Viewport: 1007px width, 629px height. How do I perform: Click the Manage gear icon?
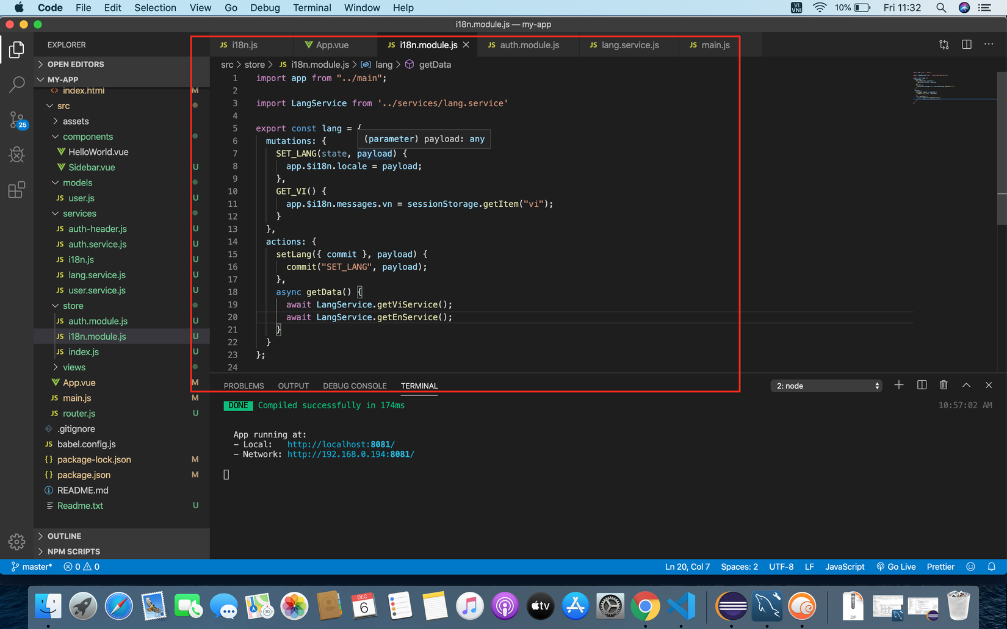click(16, 541)
